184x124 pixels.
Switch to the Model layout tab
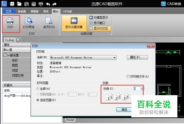[x=70, y=120]
